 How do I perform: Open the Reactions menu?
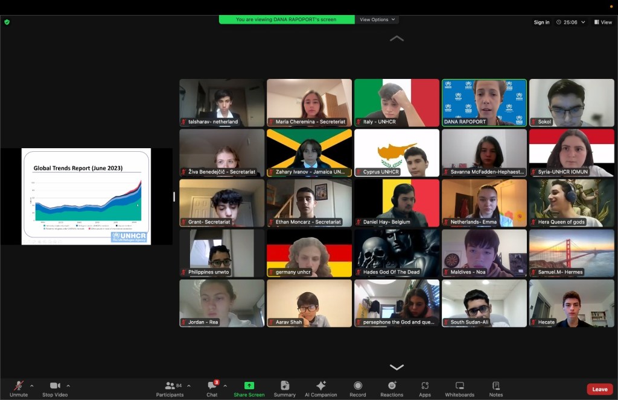coord(392,389)
